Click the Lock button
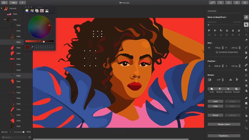The image size is (249, 140). point(215,101)
